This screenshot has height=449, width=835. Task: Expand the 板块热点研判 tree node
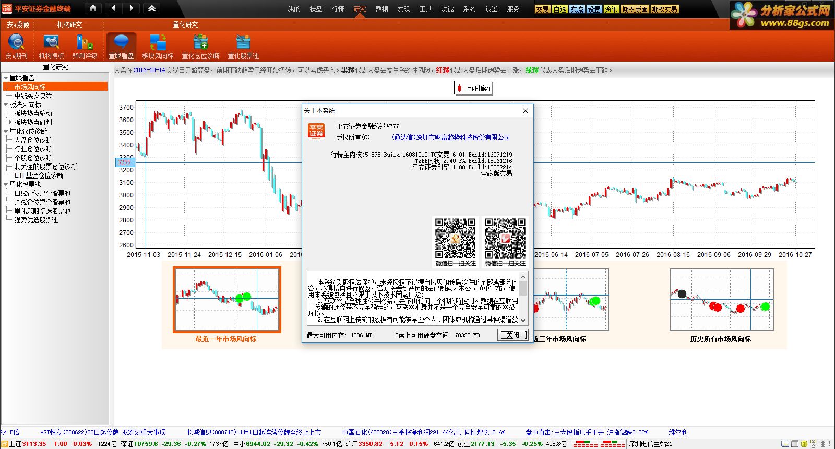[x=10, y=122]
